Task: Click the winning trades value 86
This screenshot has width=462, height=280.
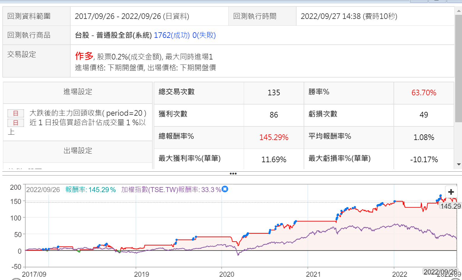Action: click(x=274, y=115)
